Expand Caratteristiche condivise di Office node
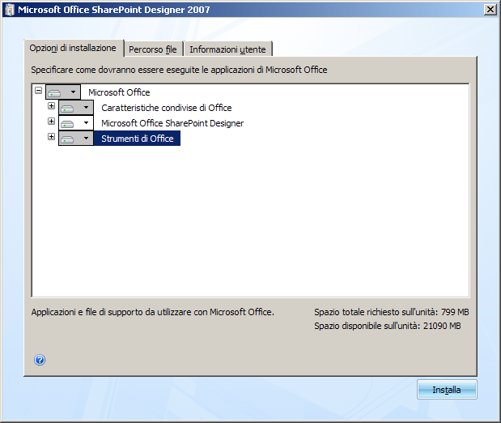501x423 pixels. click(51, 105)
